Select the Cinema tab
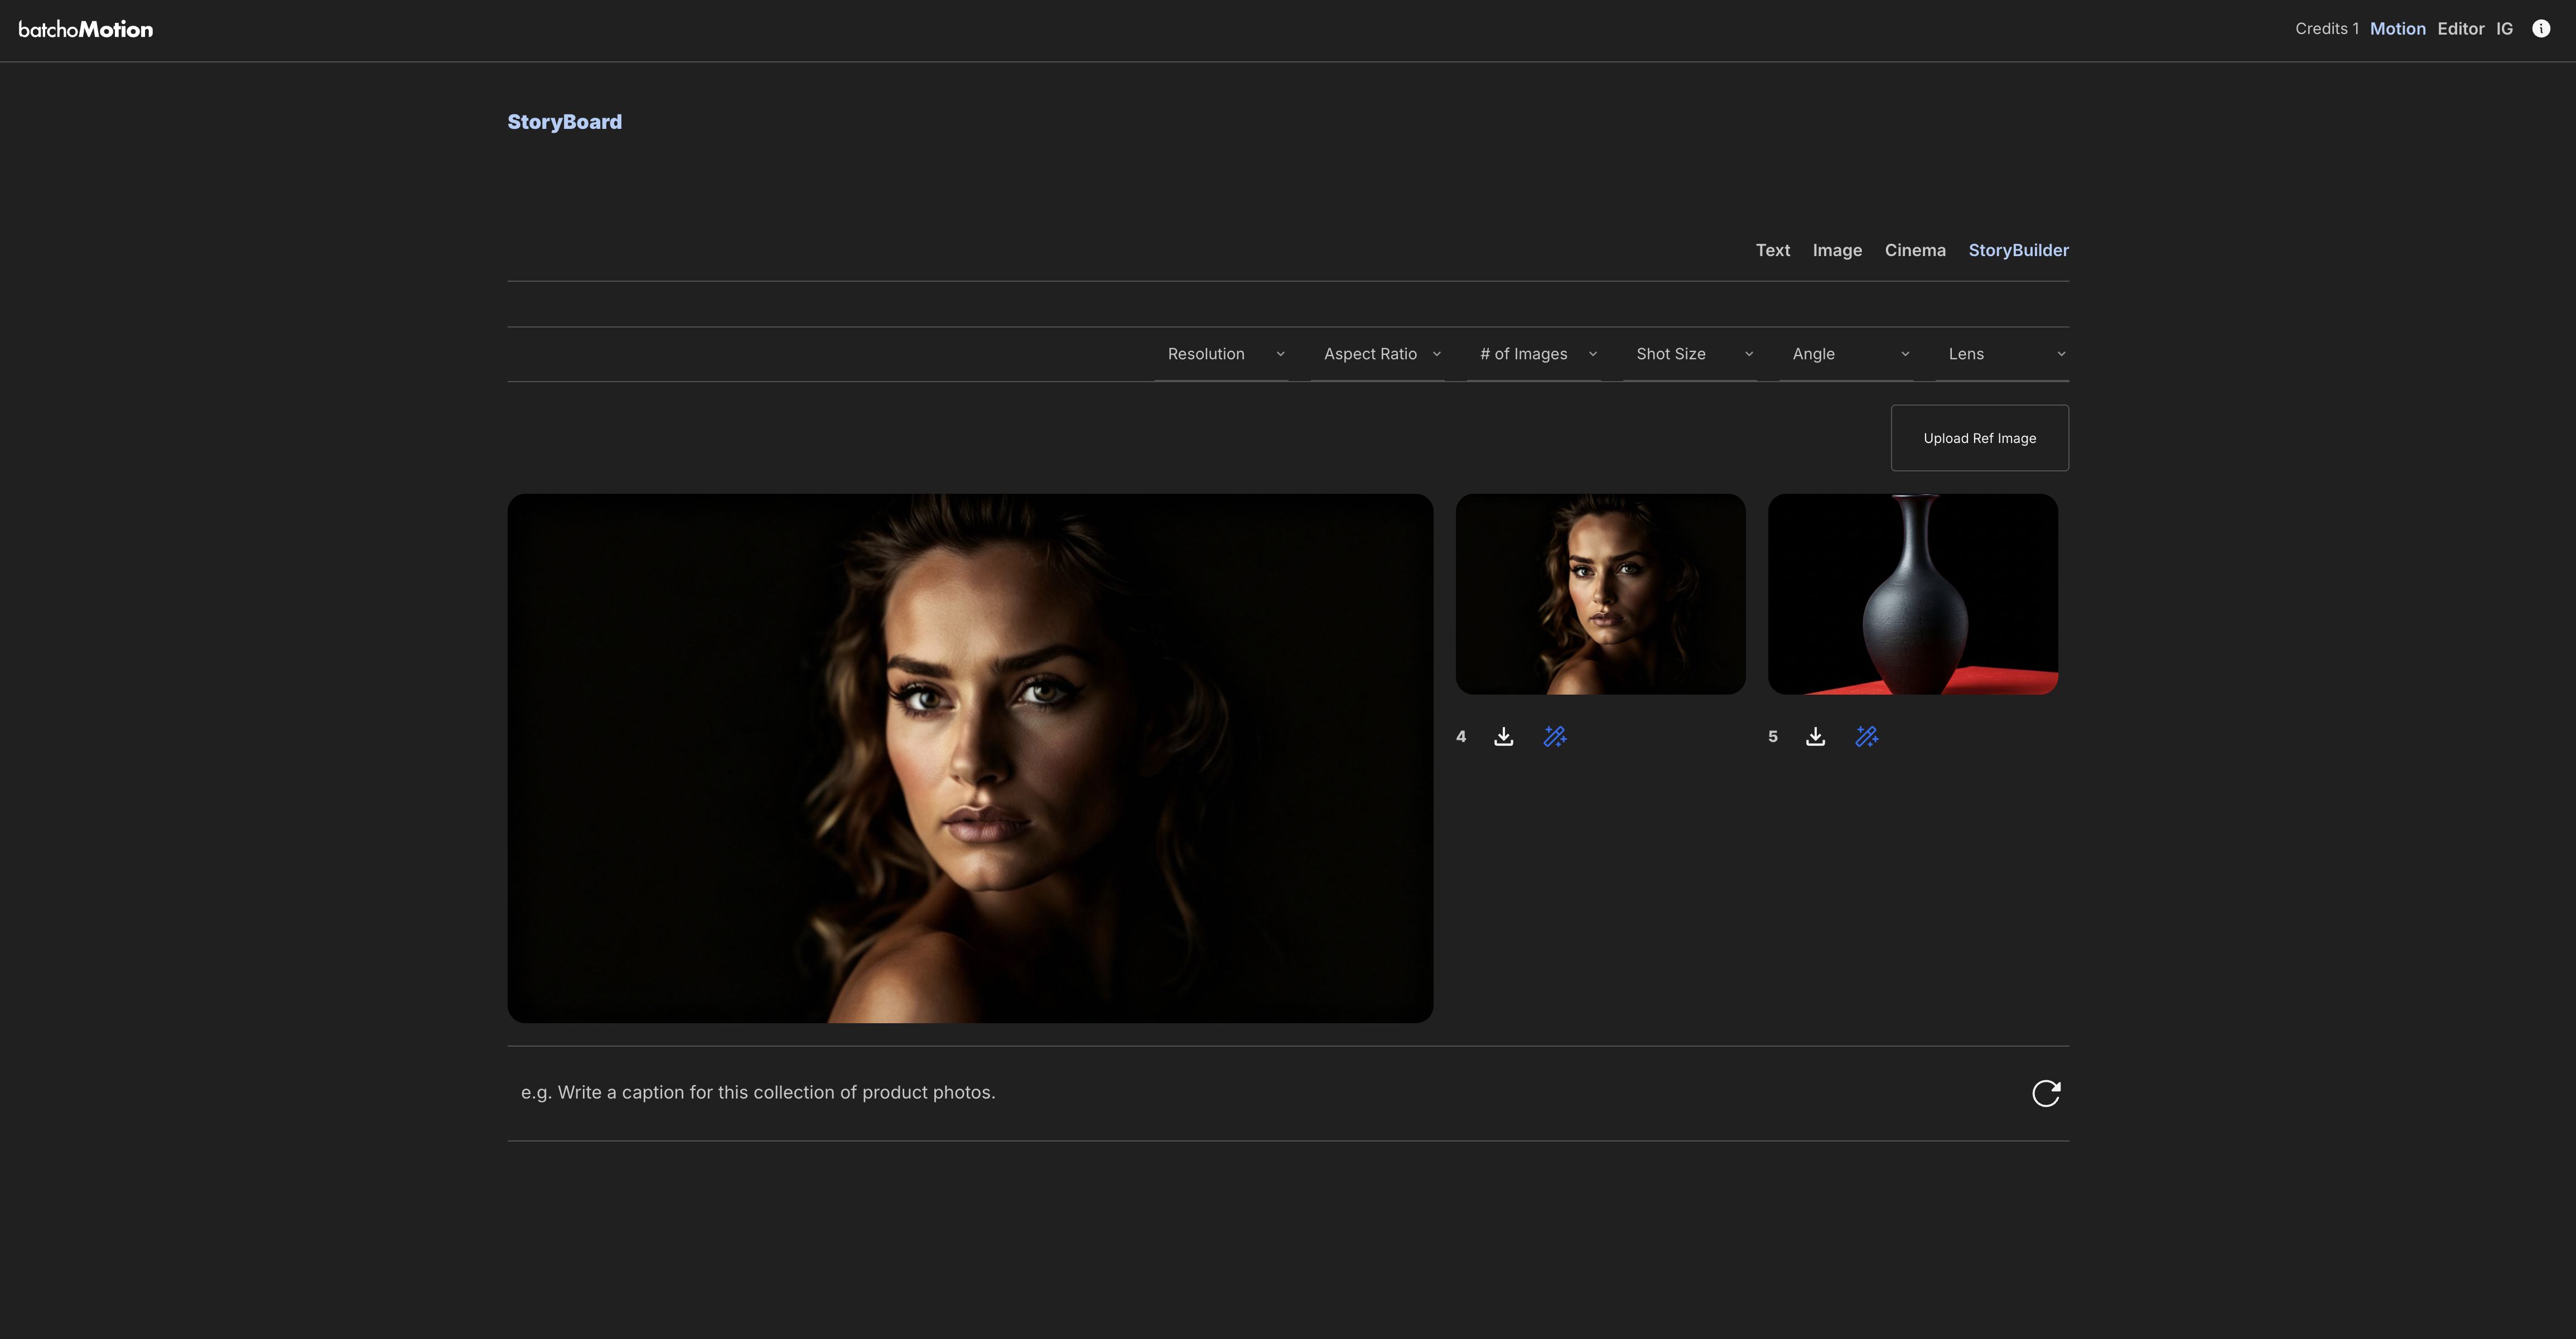This screenshot has height=1339, width=2576. click(x=1915, y=250)
